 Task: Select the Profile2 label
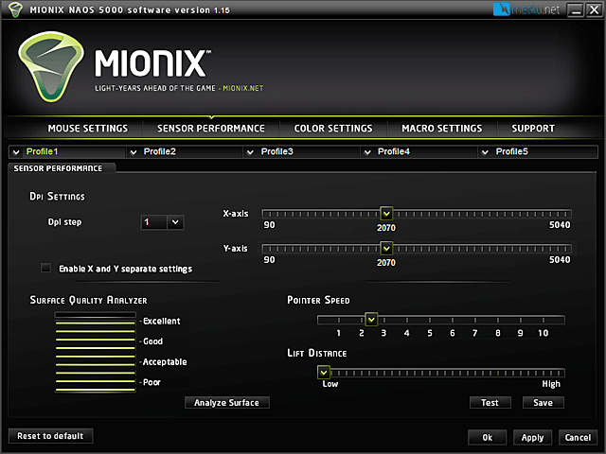[x=160, y=151]
